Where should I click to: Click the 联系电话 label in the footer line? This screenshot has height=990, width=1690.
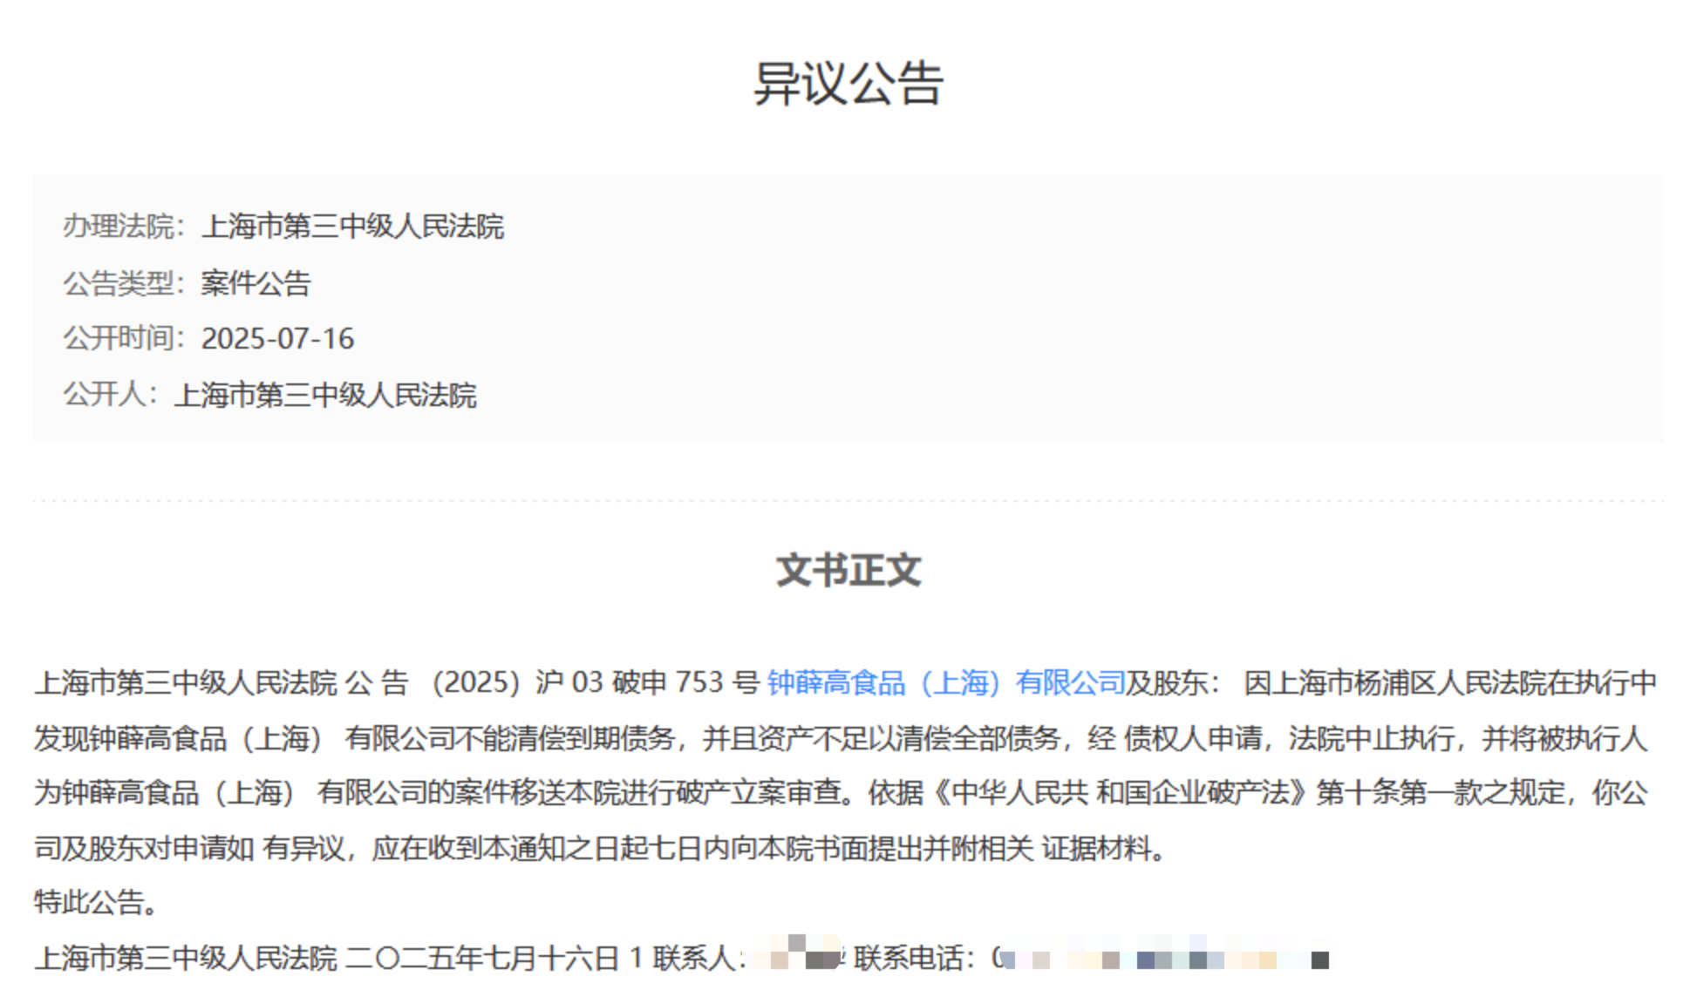(914, 959)
